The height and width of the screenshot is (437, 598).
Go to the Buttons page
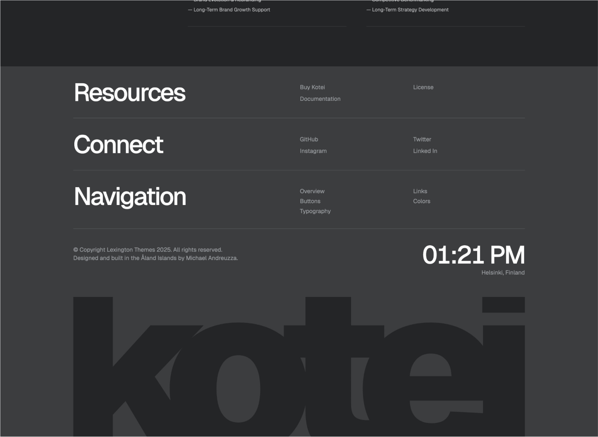(x=310, y=201)
